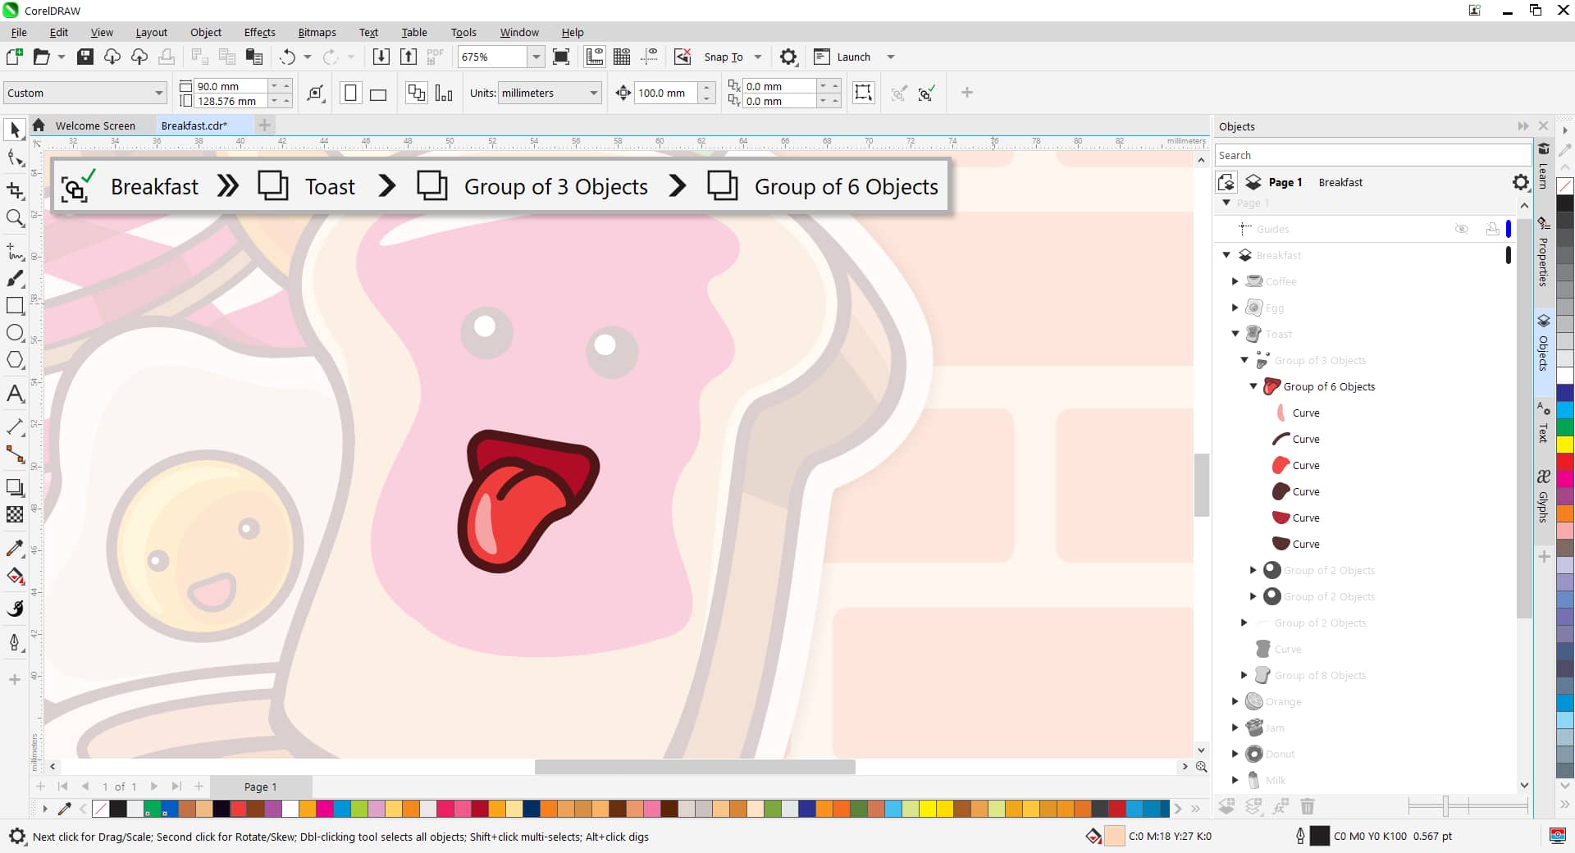1575x853 pixels.
Task: Expand the Coffee group in Objects
Action: (x=1235, y=281)
